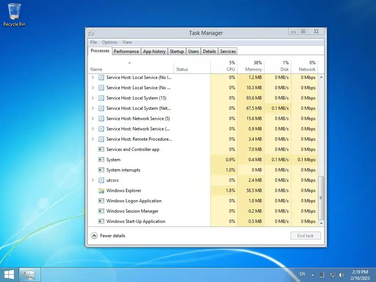The height and width of the screenshot is (282, 376).
Task: Expand Service Host: Local System (15)
Action: 93,98
